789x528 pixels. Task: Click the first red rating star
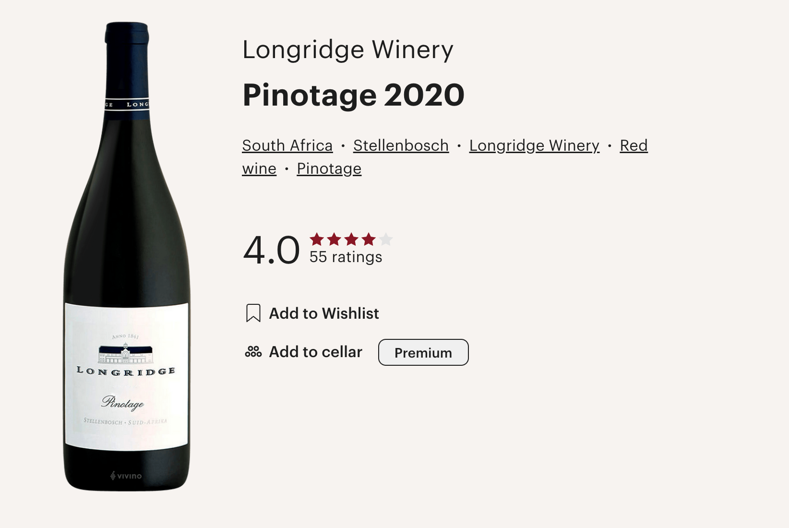point(317,239)
